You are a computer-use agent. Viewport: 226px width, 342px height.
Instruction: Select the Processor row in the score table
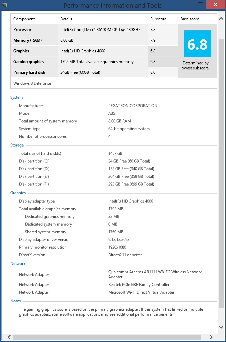[x=22, y=30]
